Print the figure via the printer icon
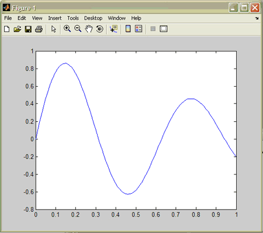The width and height of the screenshot is (263, 233). (39, 29)
